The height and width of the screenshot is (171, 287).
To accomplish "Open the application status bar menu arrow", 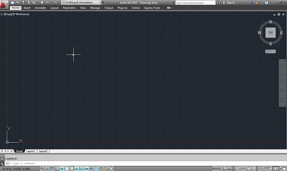I will [x=281, y=168].
